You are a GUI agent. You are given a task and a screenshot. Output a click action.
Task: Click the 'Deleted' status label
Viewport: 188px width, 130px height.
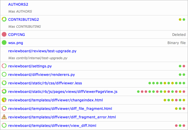tap(179, 35)
